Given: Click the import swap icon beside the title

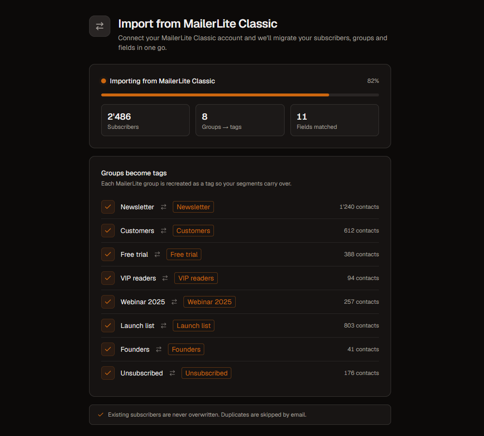Looking at the screenshot, I should [x=100, y=26].
